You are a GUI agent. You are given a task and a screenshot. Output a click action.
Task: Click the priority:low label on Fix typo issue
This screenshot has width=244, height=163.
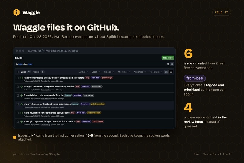pyautogui.click(x=97, y=87)
